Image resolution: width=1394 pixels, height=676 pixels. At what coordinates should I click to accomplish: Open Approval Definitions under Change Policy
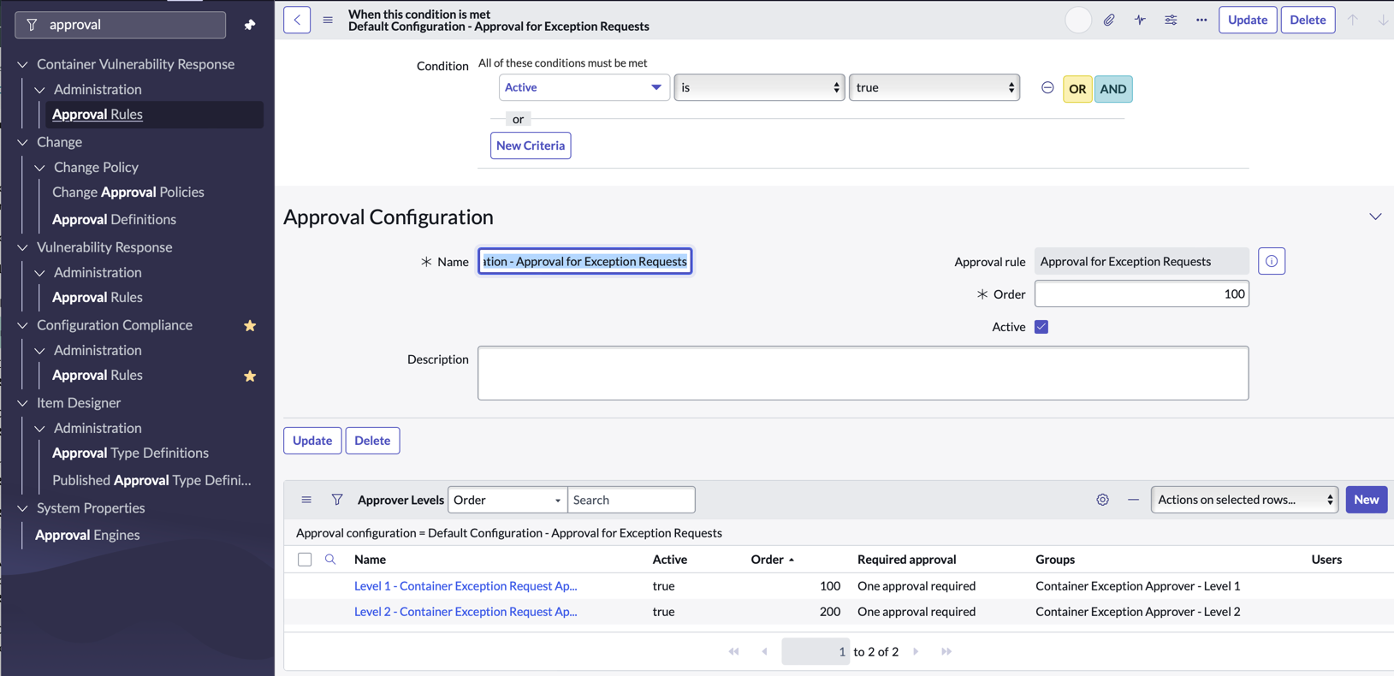coord(114,220)
